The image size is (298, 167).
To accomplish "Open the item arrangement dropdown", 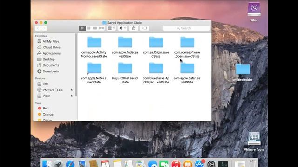I will pyautogui.click(x=111, y=28).
